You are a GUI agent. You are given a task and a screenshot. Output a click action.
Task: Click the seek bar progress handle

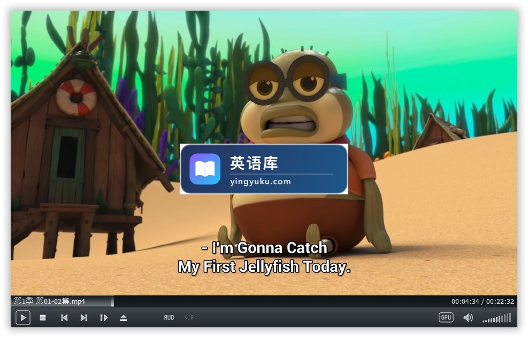[x=112, y=301]
